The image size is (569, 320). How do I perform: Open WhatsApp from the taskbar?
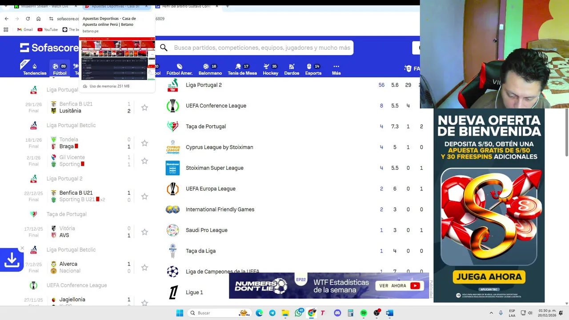[x=299, y=313]
